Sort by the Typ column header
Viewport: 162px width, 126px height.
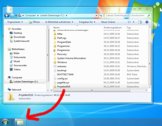129,28
